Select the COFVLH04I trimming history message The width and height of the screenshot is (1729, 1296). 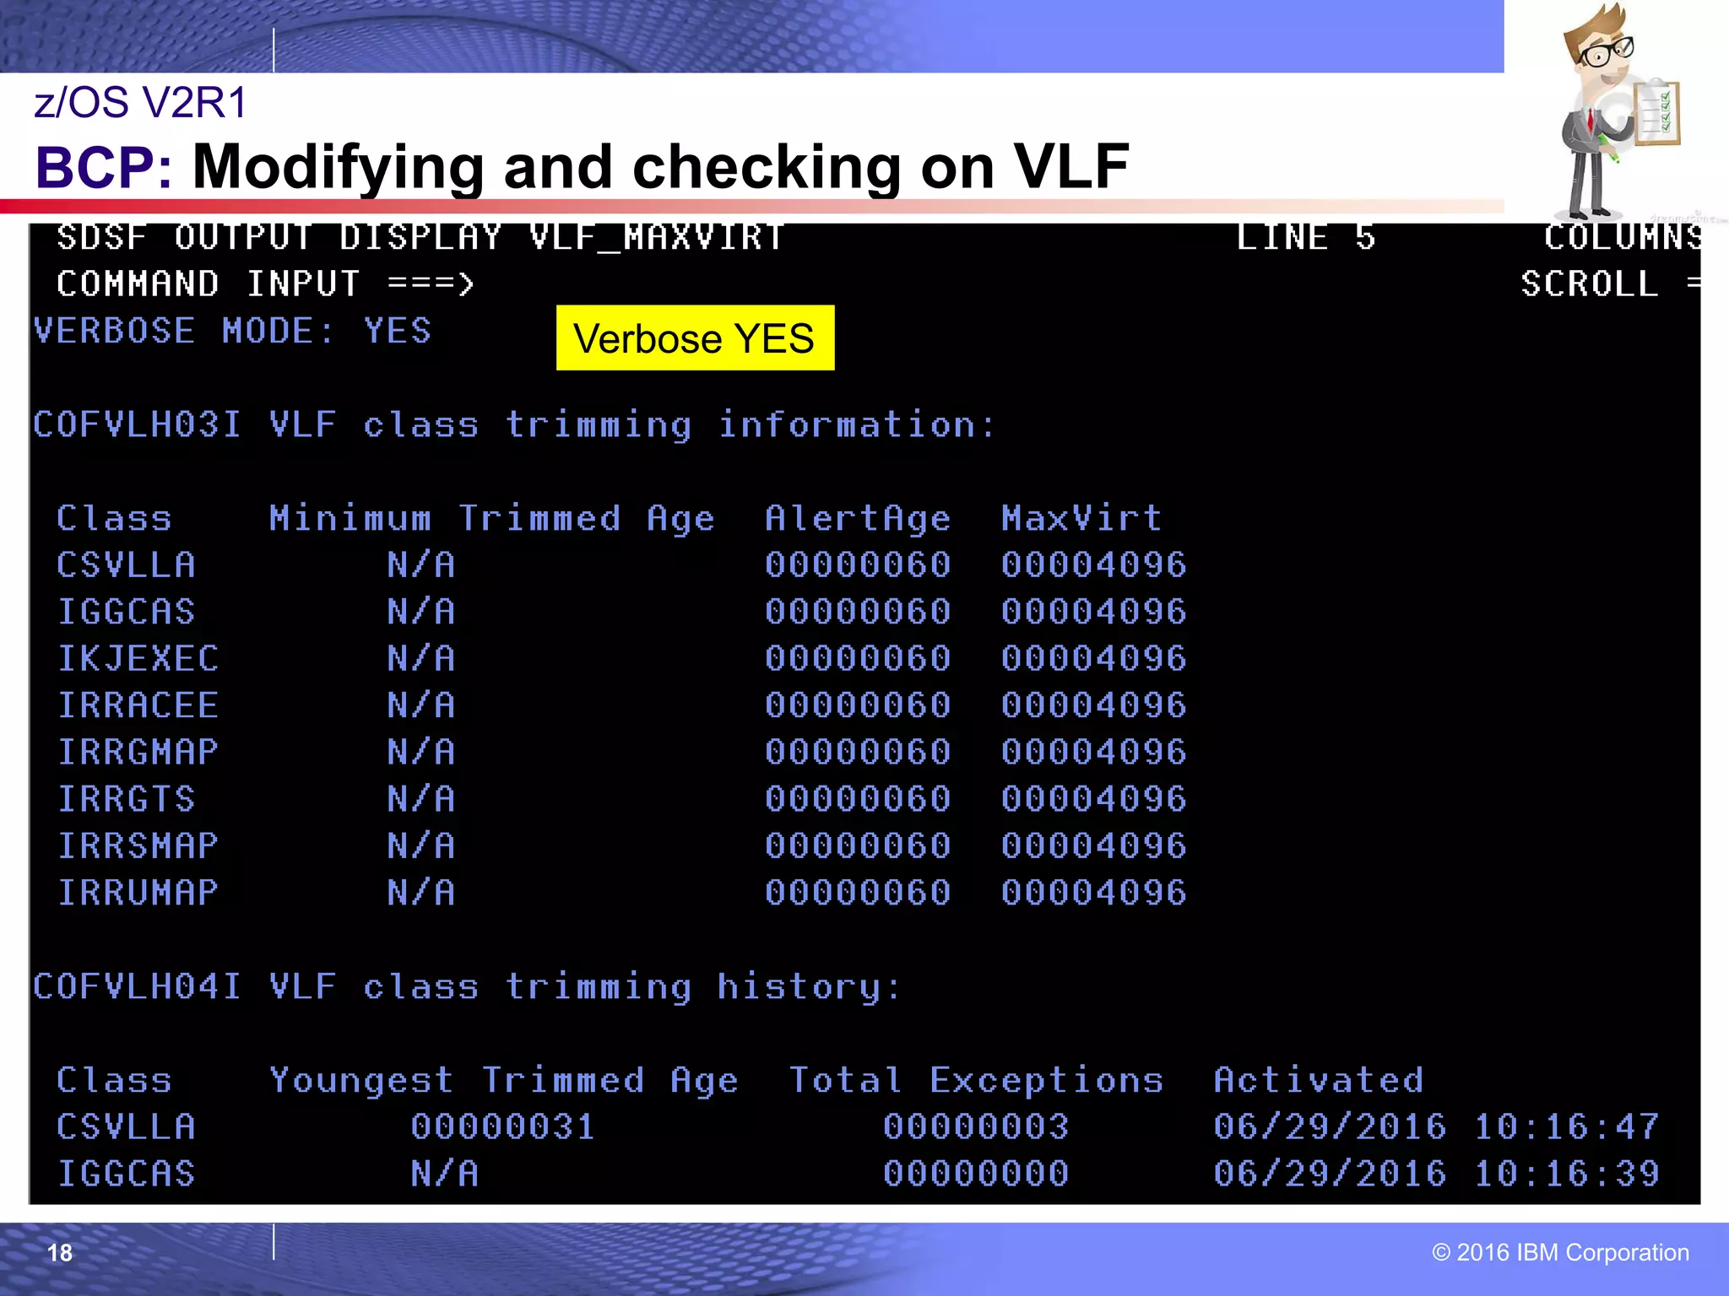[467, 986]
